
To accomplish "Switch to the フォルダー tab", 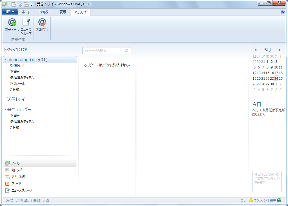I will pos(45,12).
